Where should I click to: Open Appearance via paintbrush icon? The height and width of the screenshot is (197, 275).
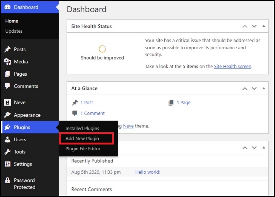pyautogui.click(x=7, y=115)
